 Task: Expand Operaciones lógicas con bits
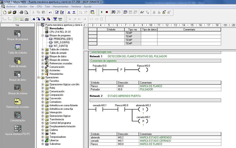tap(42, 84)
